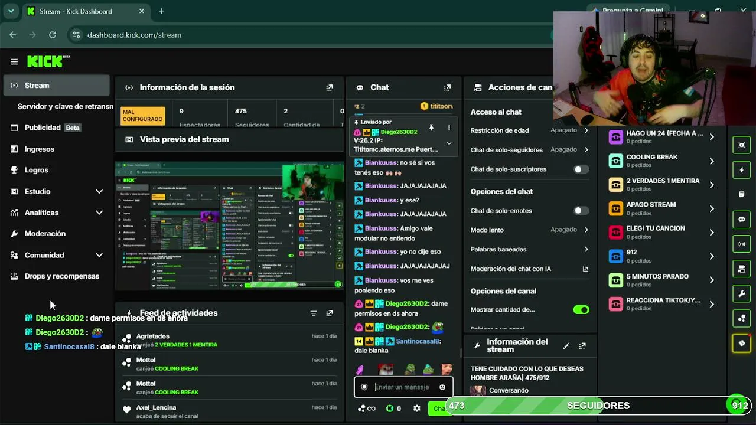Edit the Información del stream details

566,345
